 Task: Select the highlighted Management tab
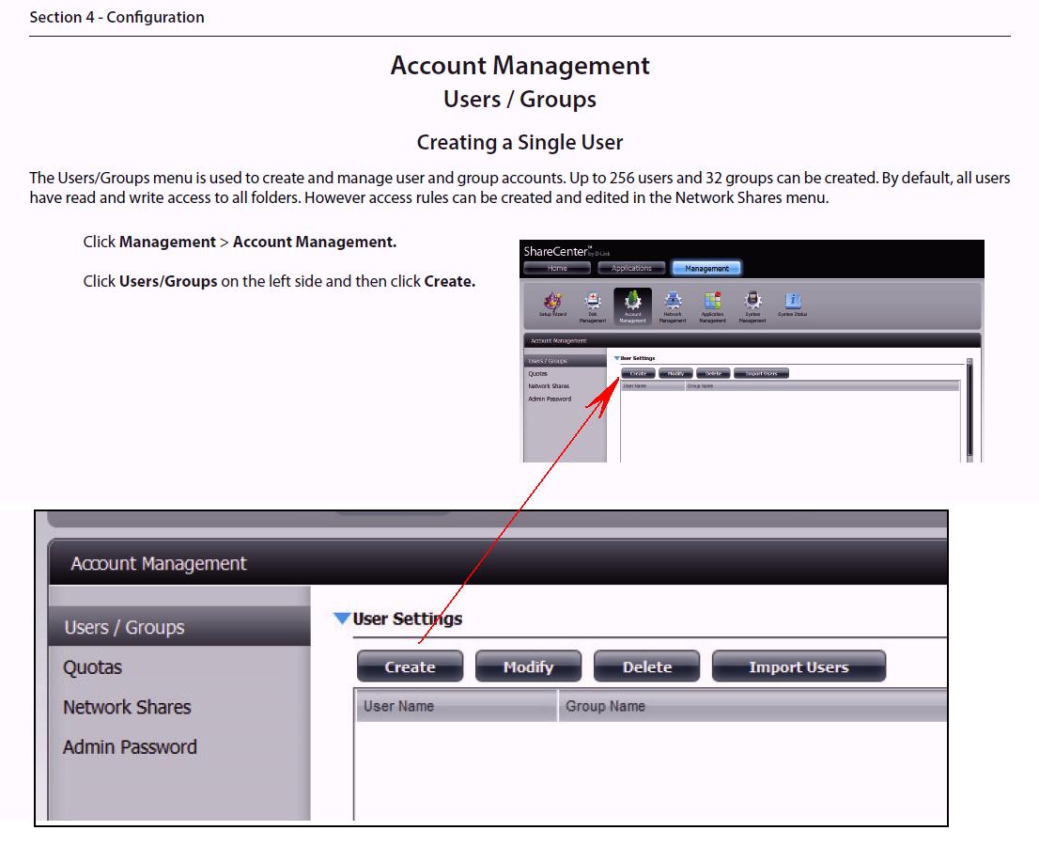click(706, 268)
